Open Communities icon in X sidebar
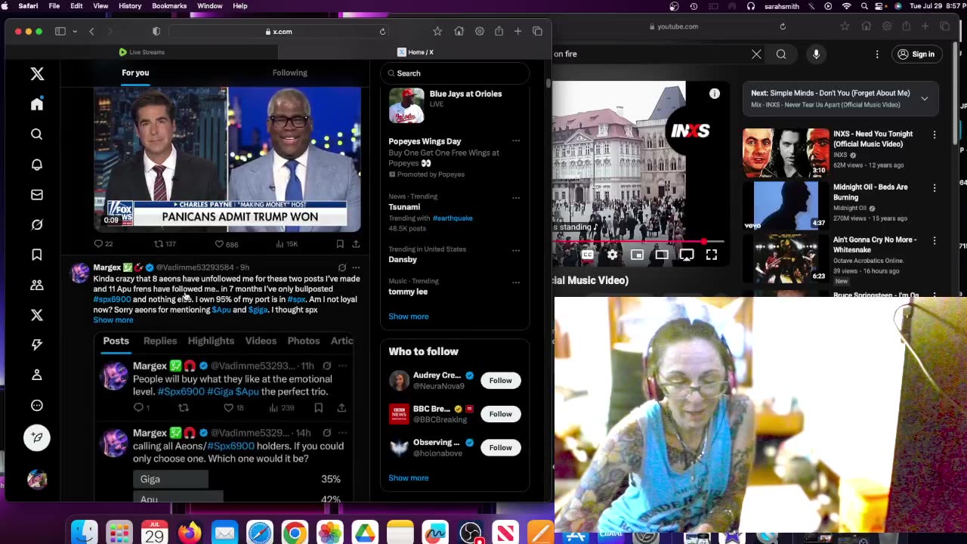This screenshot has height=544, width=967. tap(37, 285)
